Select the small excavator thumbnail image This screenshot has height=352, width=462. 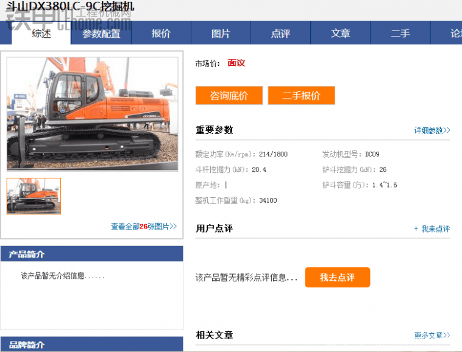point(34,196)
